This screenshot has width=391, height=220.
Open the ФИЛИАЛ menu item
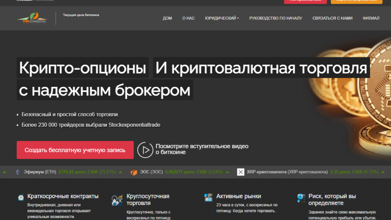[x=371, y=18]
